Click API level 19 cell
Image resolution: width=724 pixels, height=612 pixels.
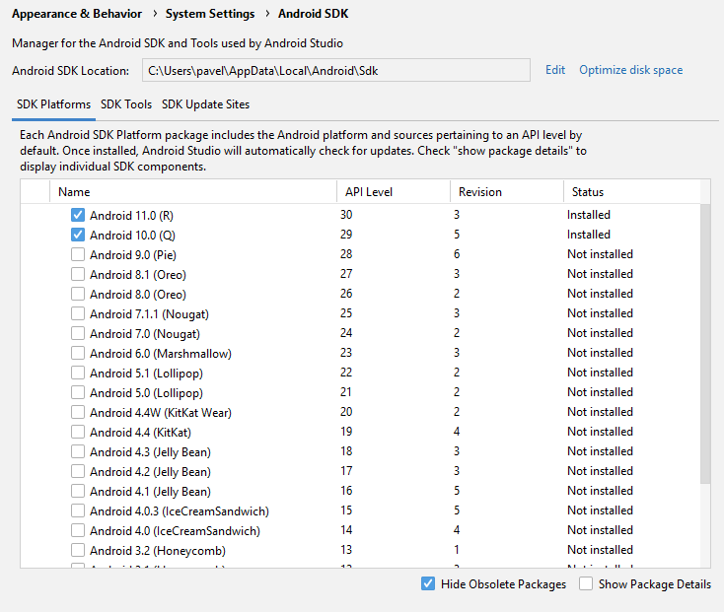(346, 432)
